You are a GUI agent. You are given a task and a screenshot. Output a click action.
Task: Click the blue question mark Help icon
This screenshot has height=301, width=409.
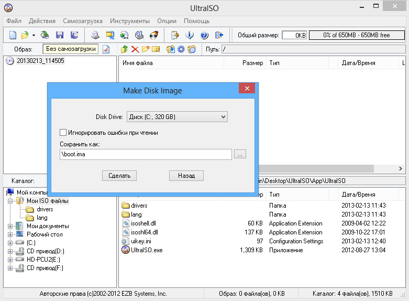(x=204, y=35)
